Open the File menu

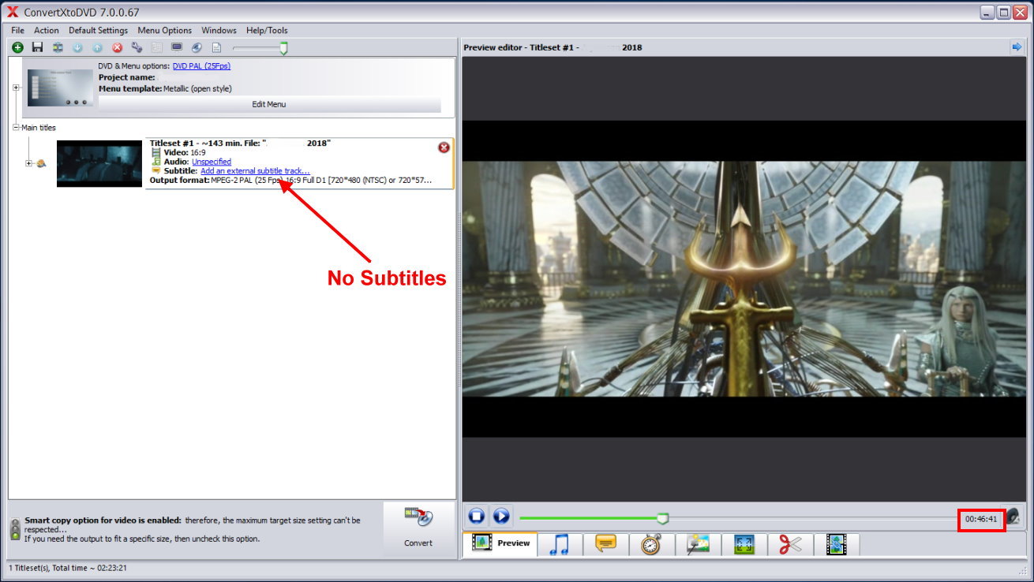click(x=17, y=30)
